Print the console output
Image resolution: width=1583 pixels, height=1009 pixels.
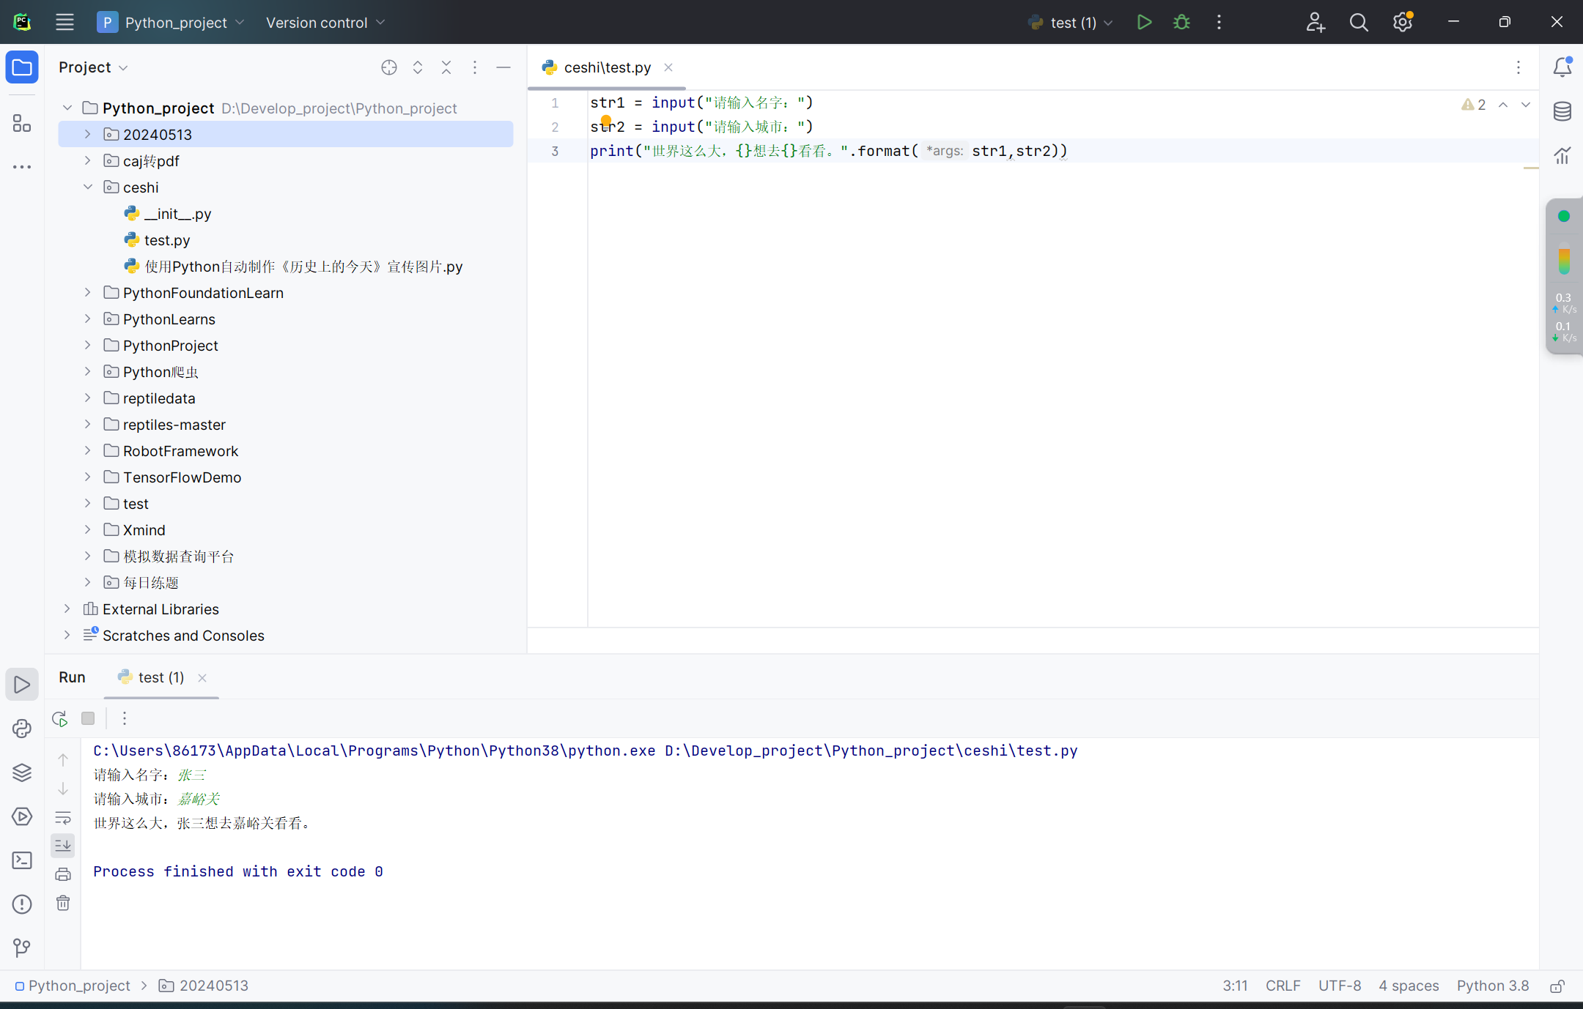click(63, 874)
